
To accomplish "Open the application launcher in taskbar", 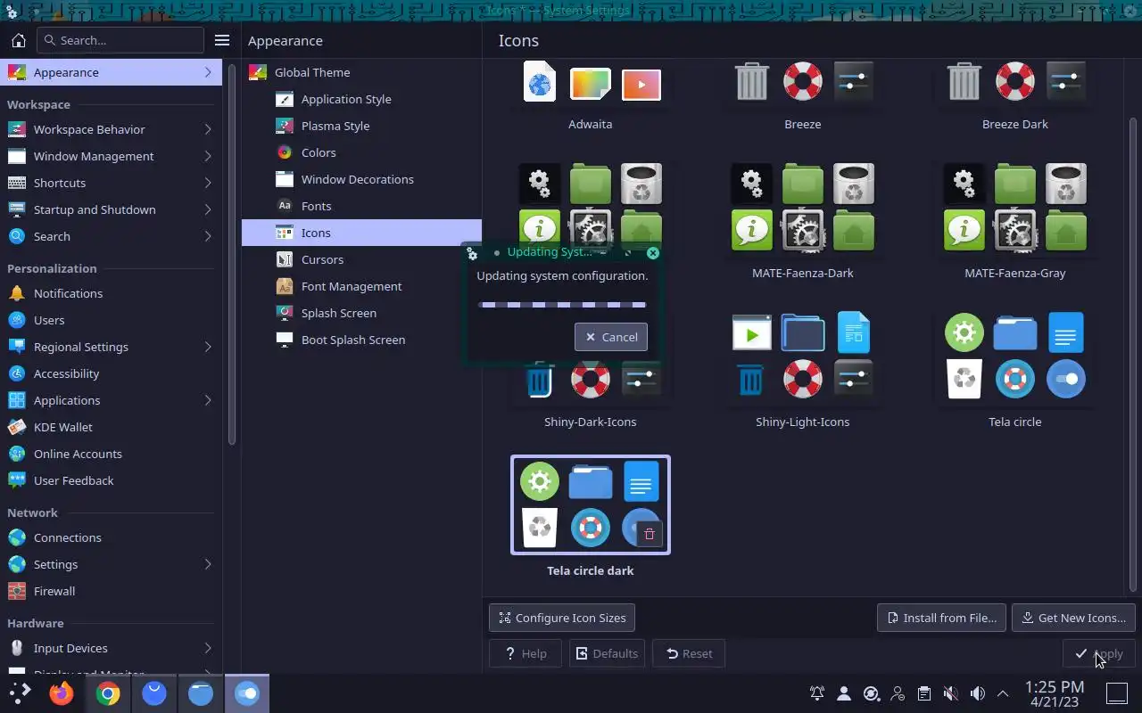I will 20,693.
